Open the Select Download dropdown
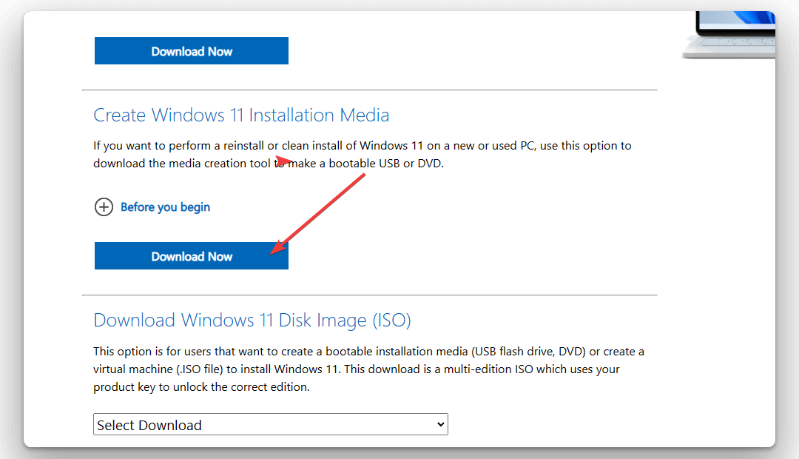This screenshot has width=799, height=459. 271,424
